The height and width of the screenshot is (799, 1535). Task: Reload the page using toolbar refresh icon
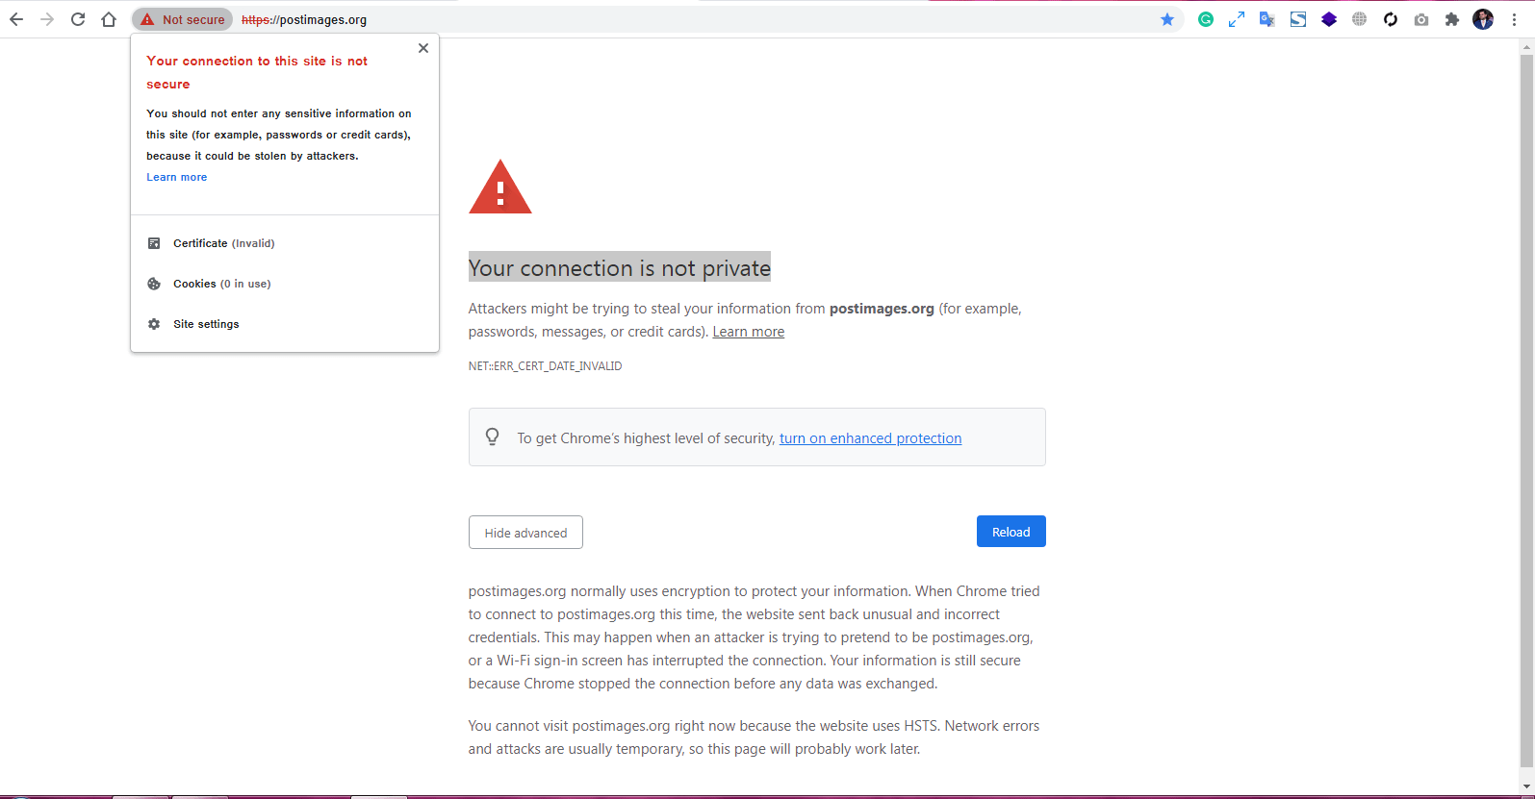(78, 19)
